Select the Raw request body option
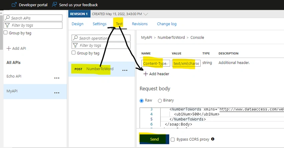 pos(142,101)
